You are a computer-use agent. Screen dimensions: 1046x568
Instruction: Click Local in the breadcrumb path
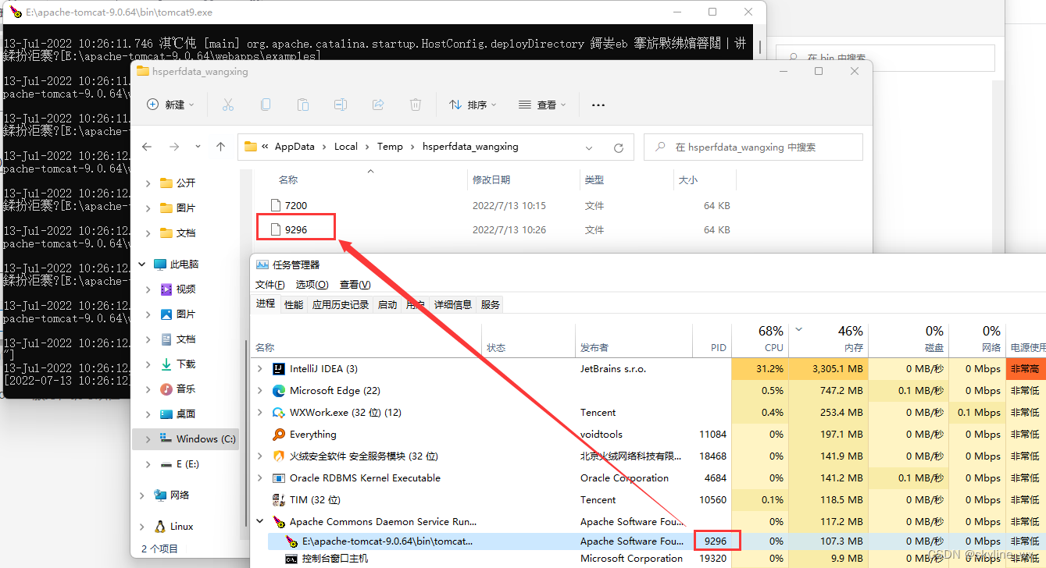point(346,147)
